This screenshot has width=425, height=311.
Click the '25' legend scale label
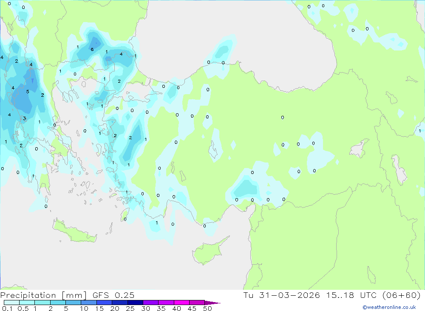coord(130,308)
